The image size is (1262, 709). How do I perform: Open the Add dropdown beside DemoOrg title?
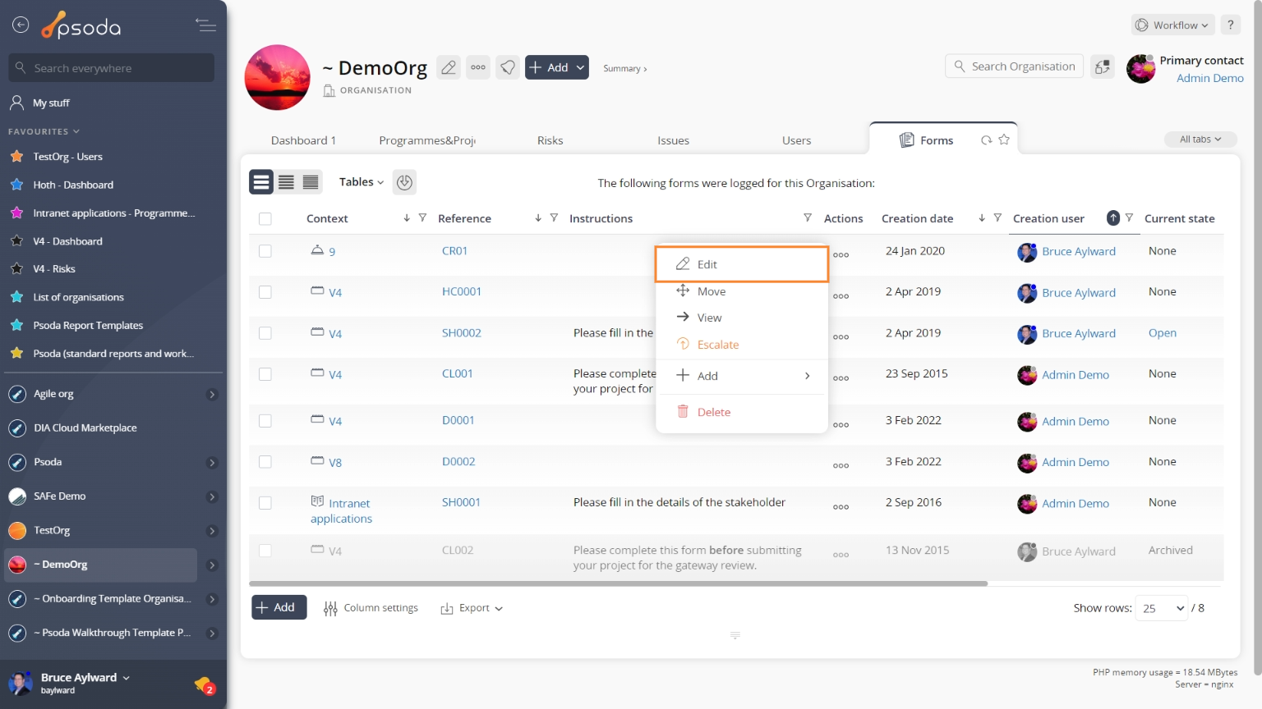coord(557,67)
